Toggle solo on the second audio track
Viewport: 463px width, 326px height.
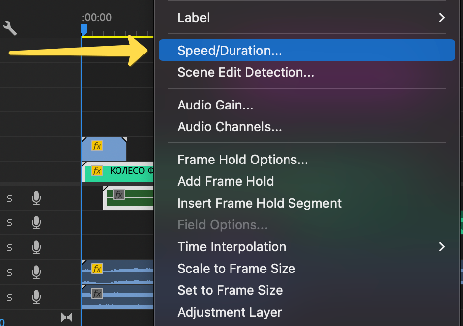click(9, 223)
